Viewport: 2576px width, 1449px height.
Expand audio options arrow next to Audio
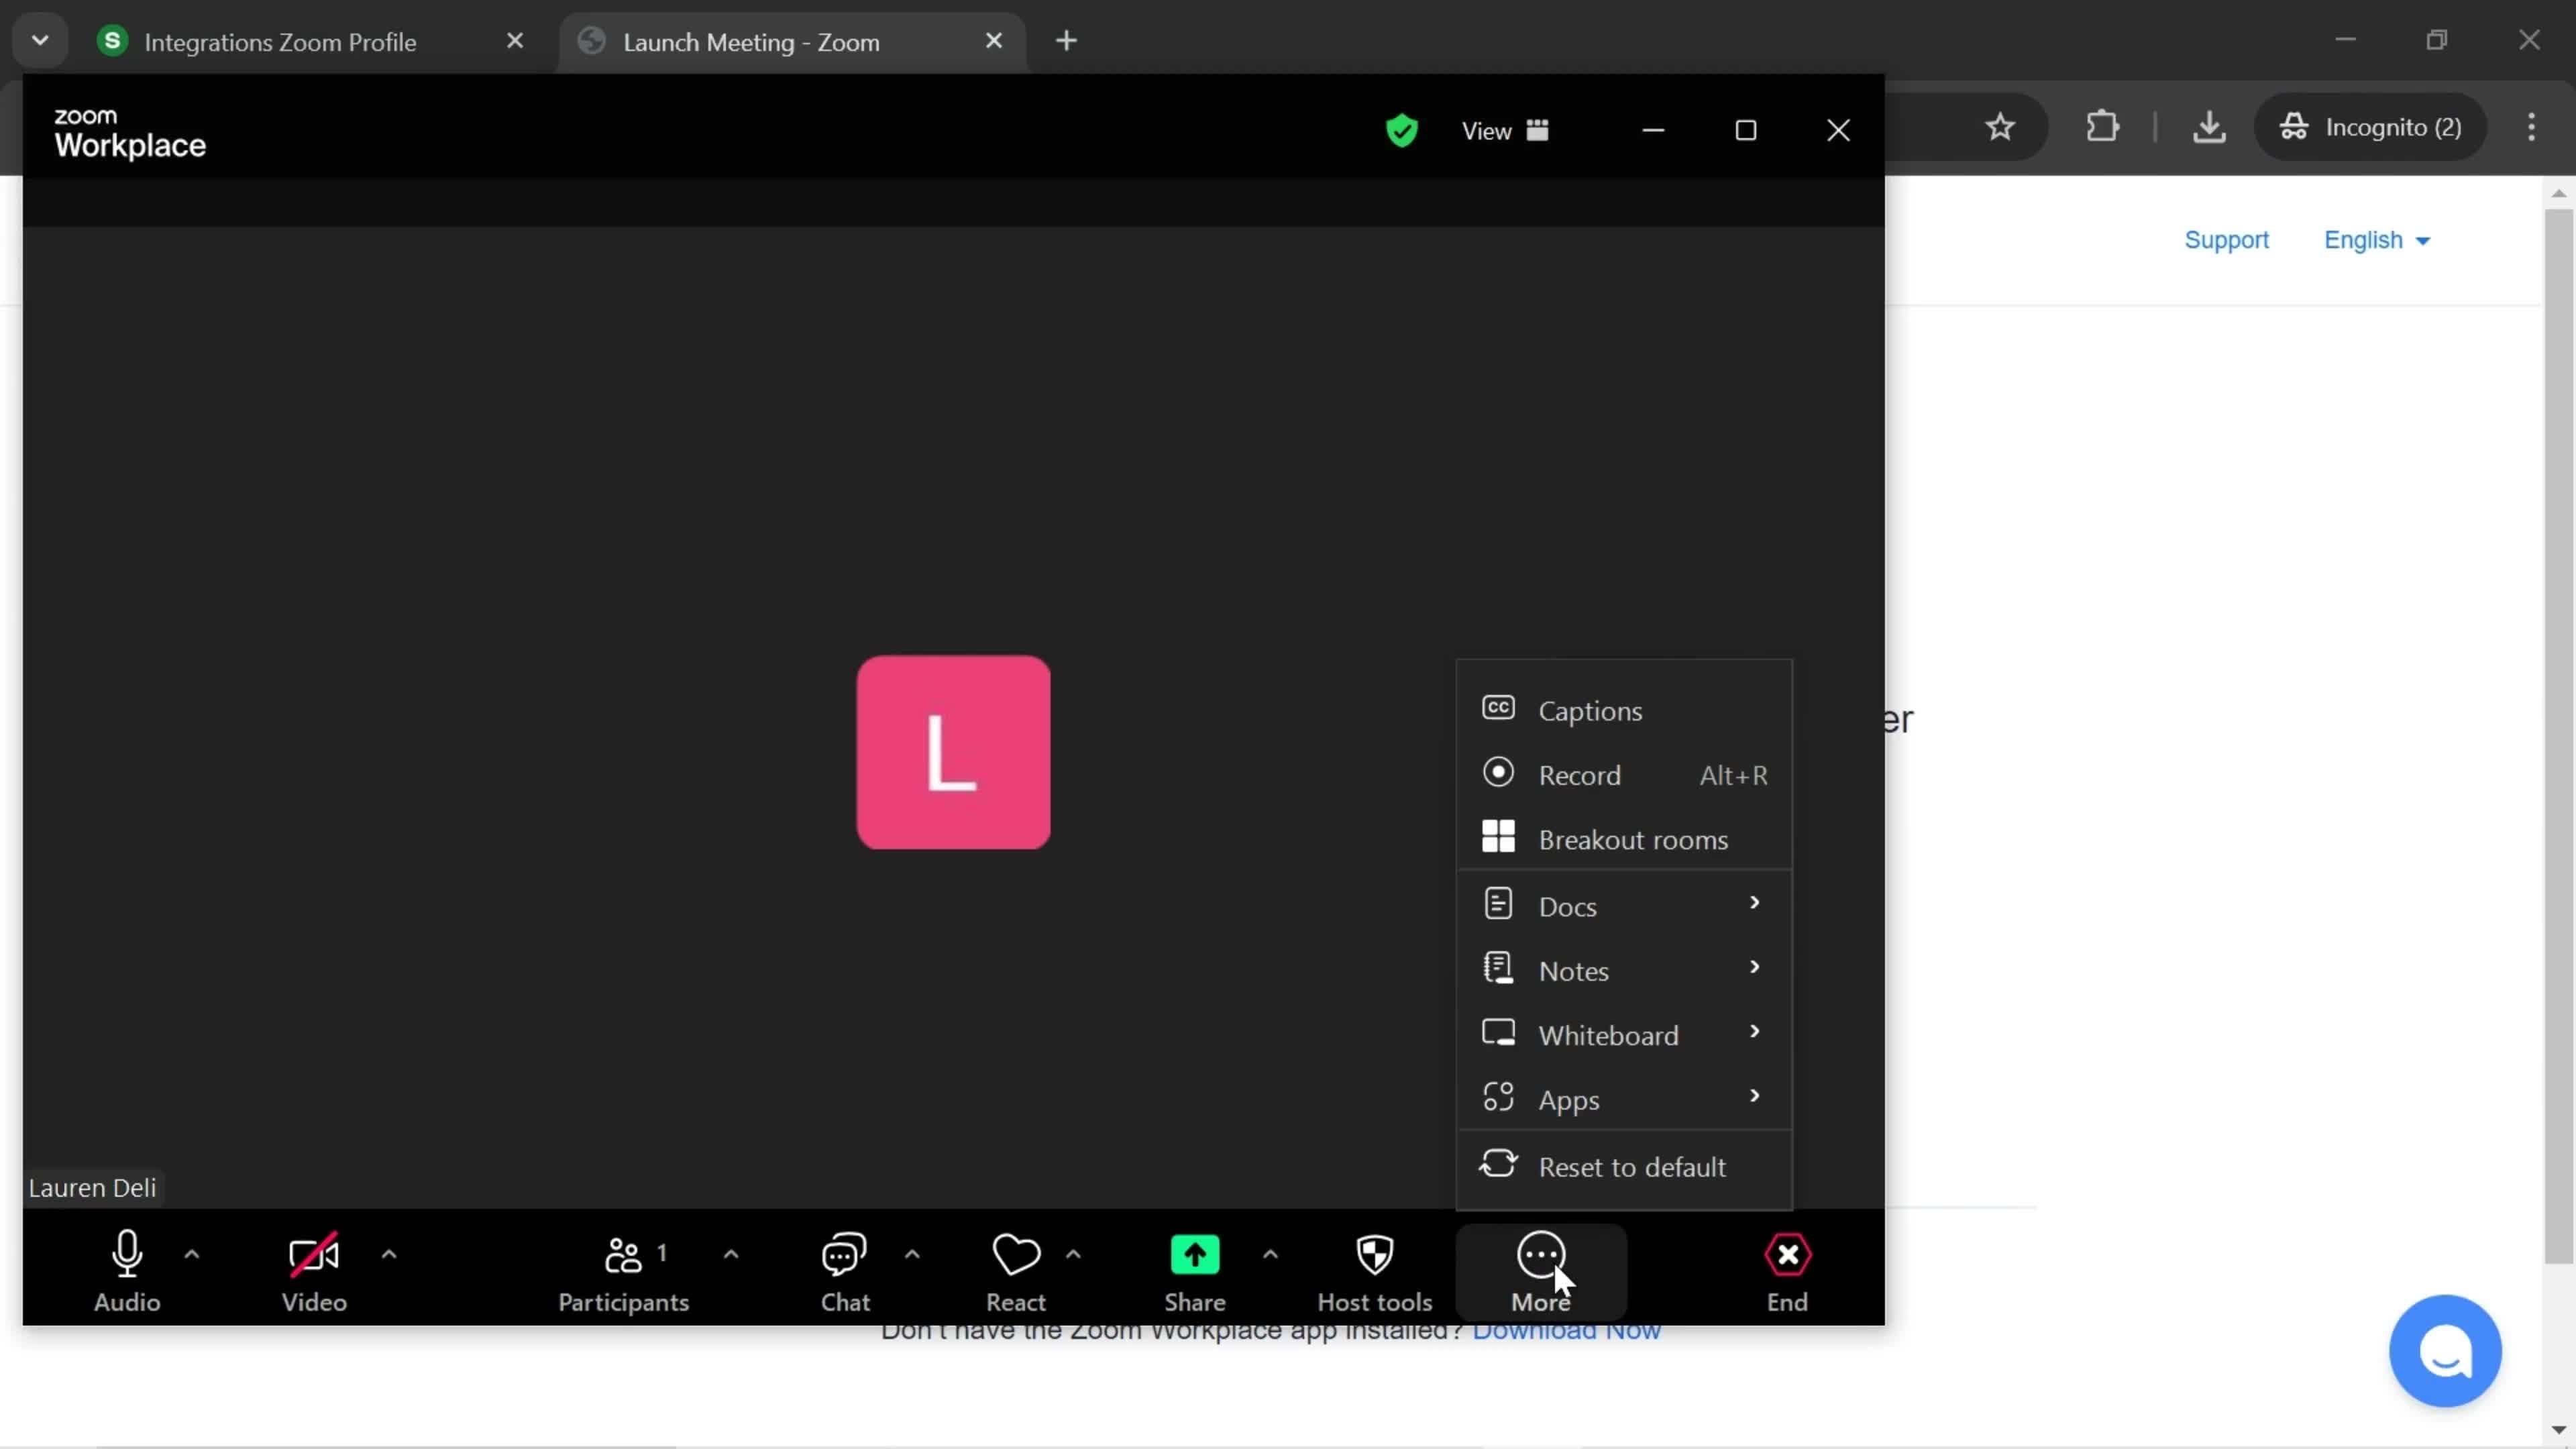click(192, 1254)
